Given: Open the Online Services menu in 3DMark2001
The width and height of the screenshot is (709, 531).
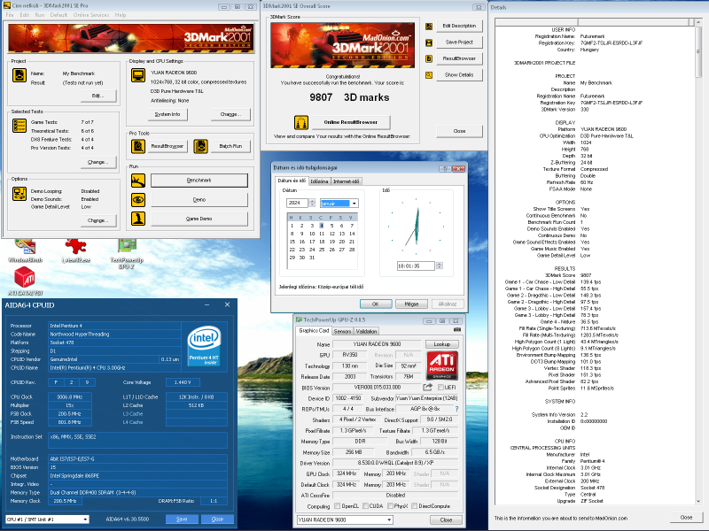Looking at the screenshot, I should pyautogui.click(x=91, y=15).
